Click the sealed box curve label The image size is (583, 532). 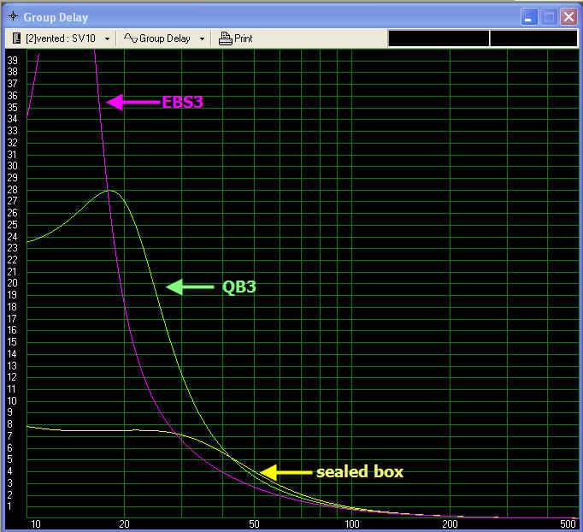click(x=360, y=472)
